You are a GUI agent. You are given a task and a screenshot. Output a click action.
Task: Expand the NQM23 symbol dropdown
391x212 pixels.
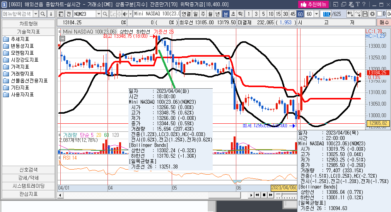coord(99,14)
